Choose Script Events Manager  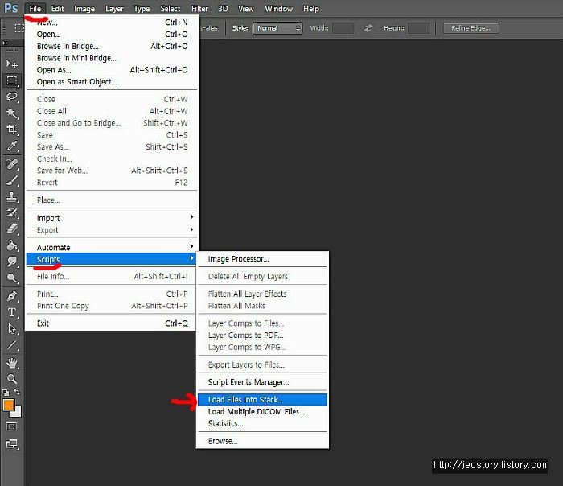pos(262,382)
